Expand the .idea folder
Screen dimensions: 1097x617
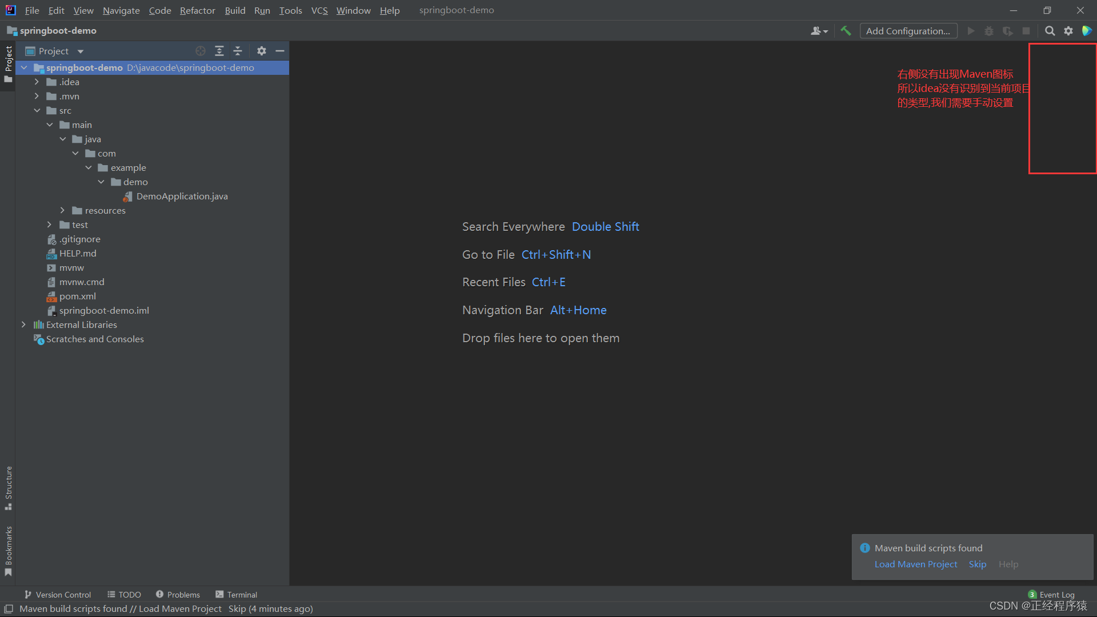[37, 82]
